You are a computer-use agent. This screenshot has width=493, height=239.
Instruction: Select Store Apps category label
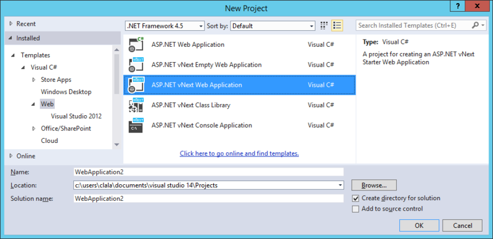click(56, 80)
